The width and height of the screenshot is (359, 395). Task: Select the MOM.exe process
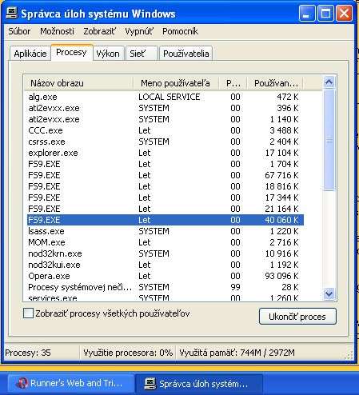[166, 242]
